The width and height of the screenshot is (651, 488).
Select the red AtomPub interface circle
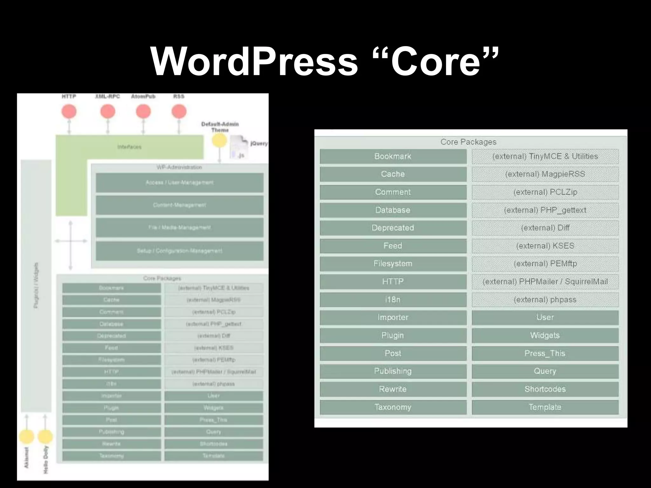pos(143,112)
